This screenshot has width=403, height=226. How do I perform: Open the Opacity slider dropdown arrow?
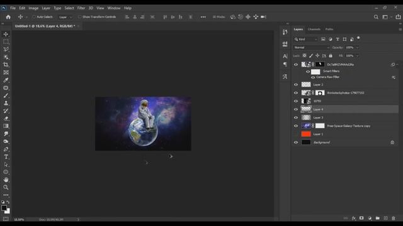[x=357, y=48]
